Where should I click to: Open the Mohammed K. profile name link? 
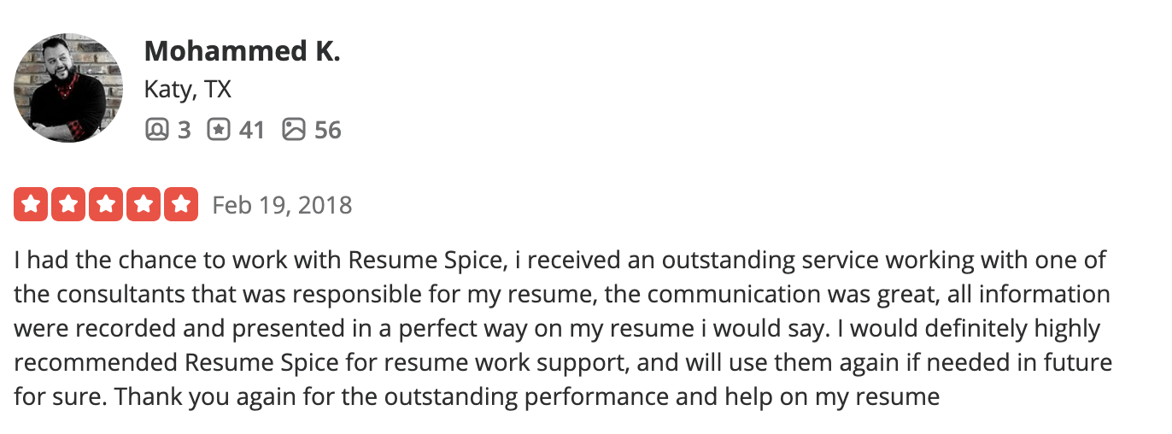[243, 51]
